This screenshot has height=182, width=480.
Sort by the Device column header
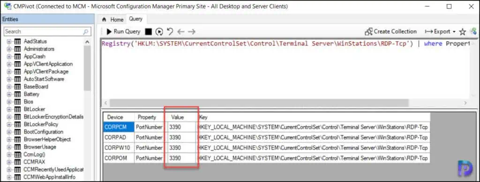point(119,117)
